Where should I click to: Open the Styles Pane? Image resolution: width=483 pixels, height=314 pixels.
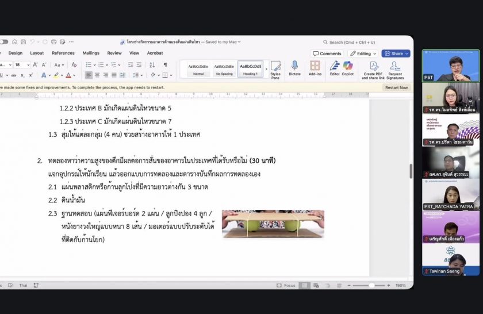click(x=275, y=69)
